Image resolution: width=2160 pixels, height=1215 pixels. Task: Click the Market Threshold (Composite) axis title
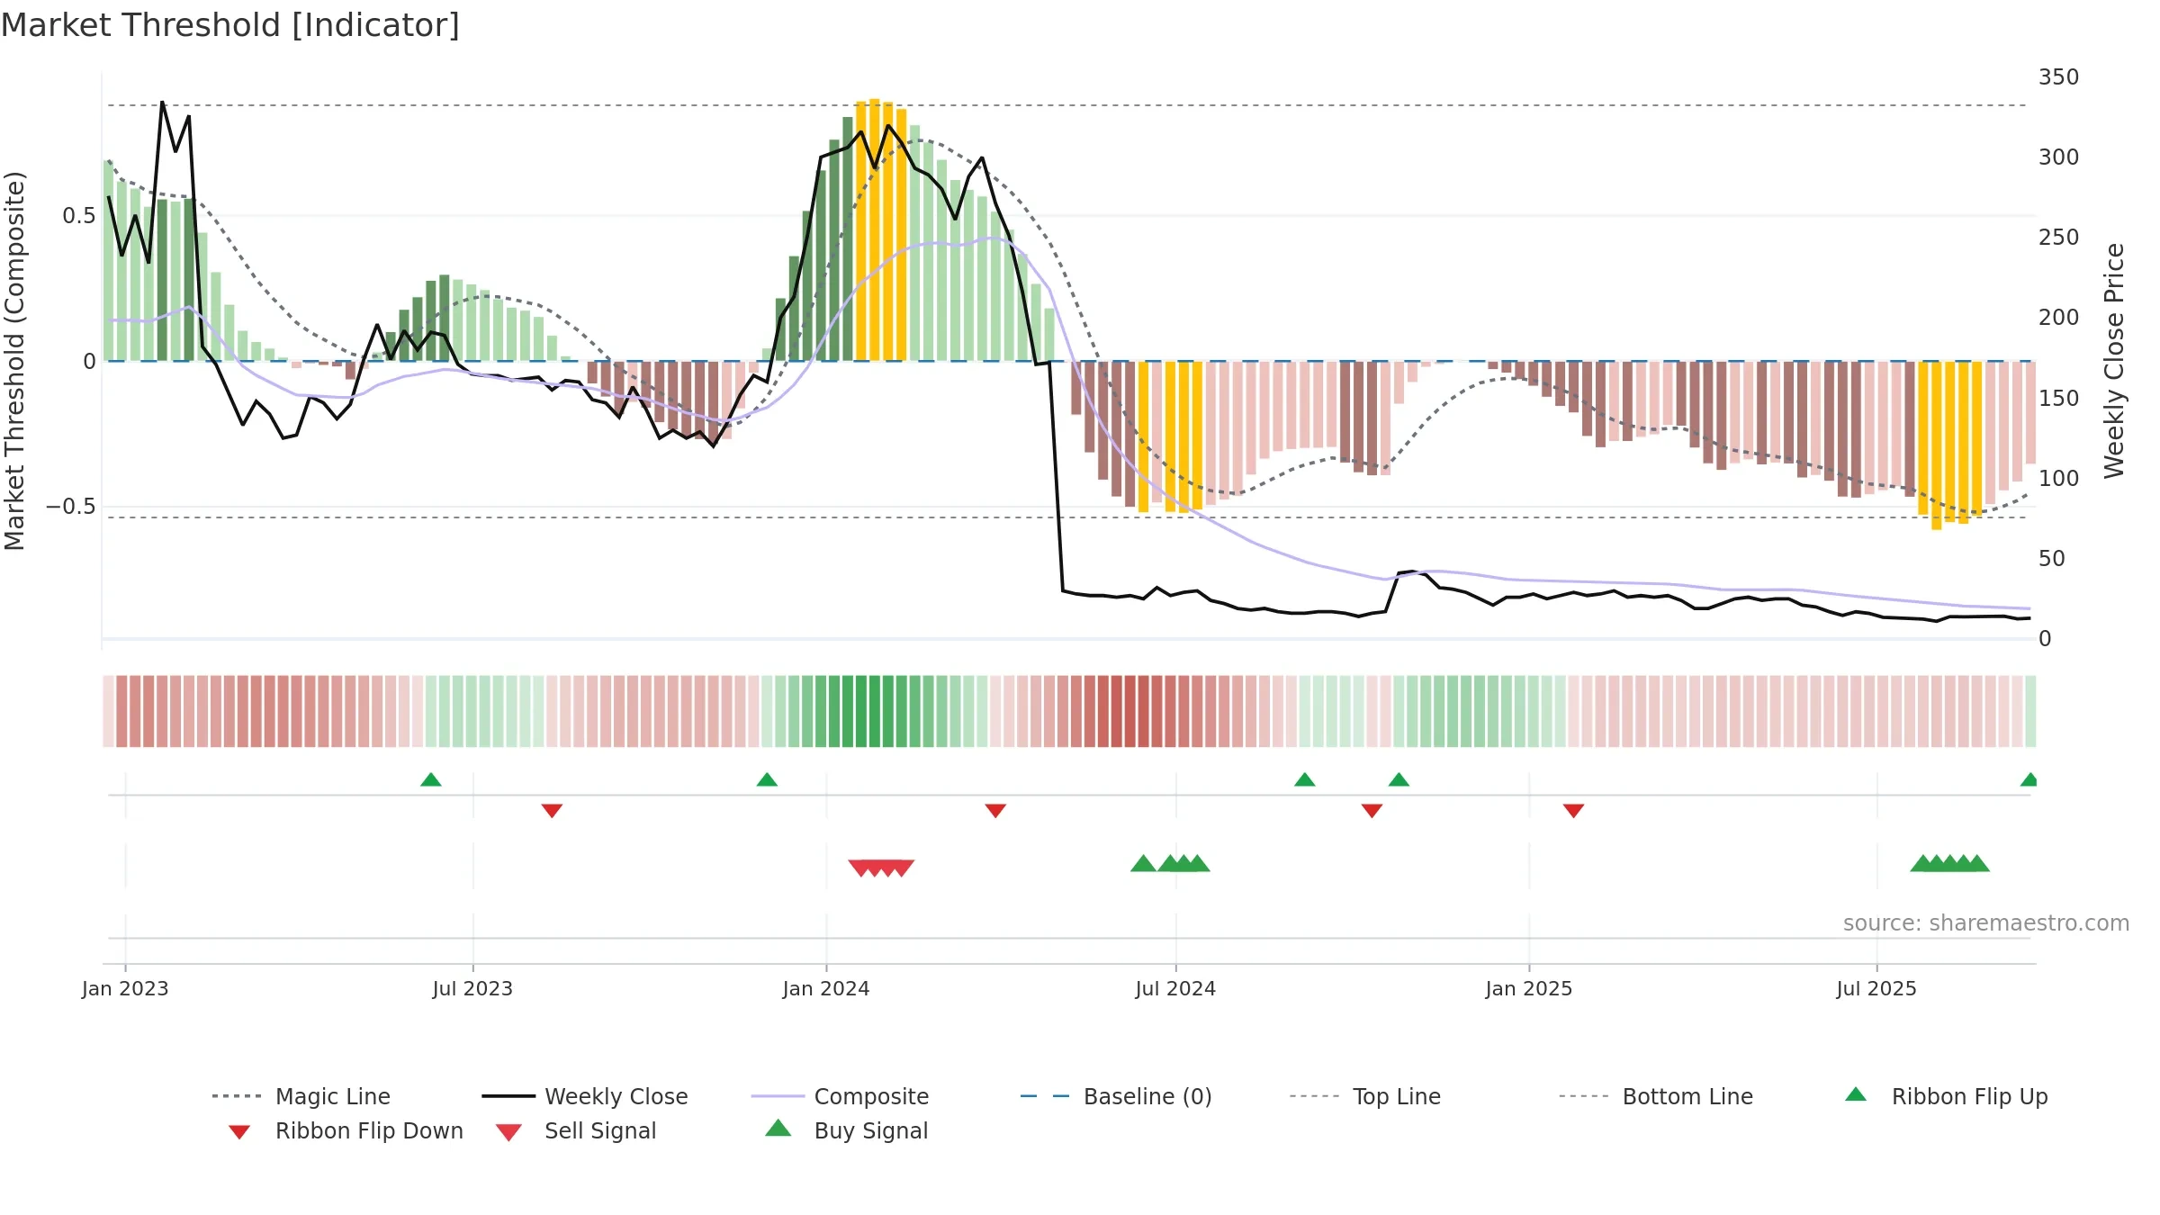click(14, 361)
